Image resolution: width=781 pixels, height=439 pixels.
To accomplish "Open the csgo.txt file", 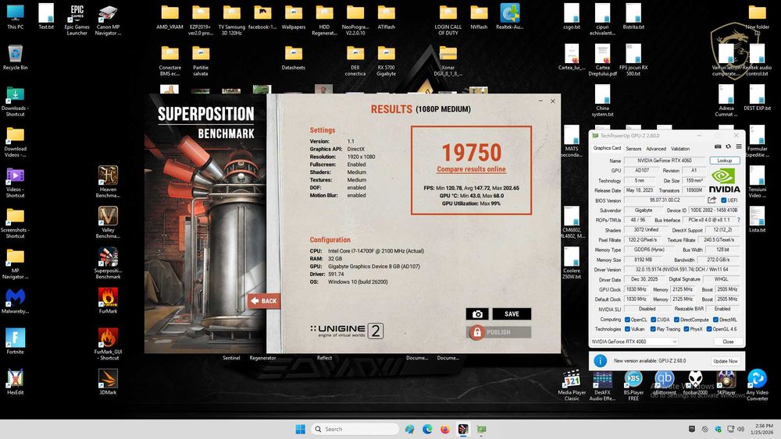I will coord(572,16).
